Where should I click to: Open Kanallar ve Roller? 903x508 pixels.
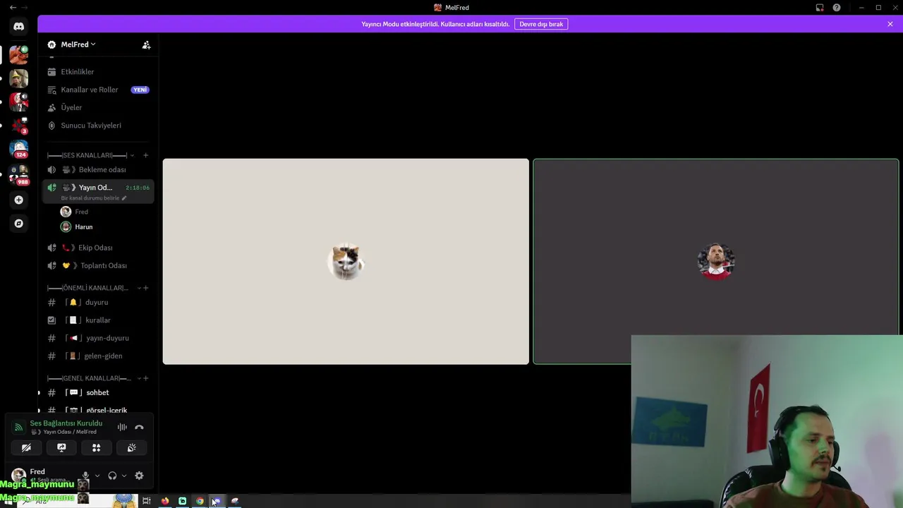pos(98,90)
